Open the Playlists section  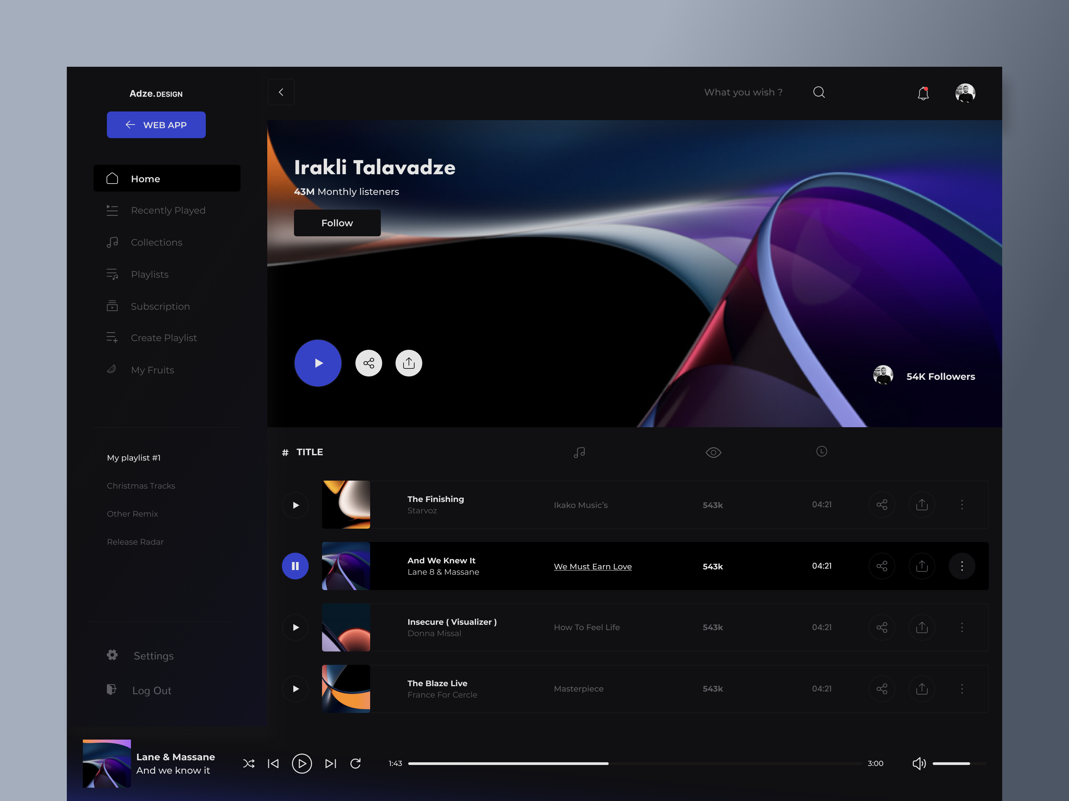tap(149, 274)
